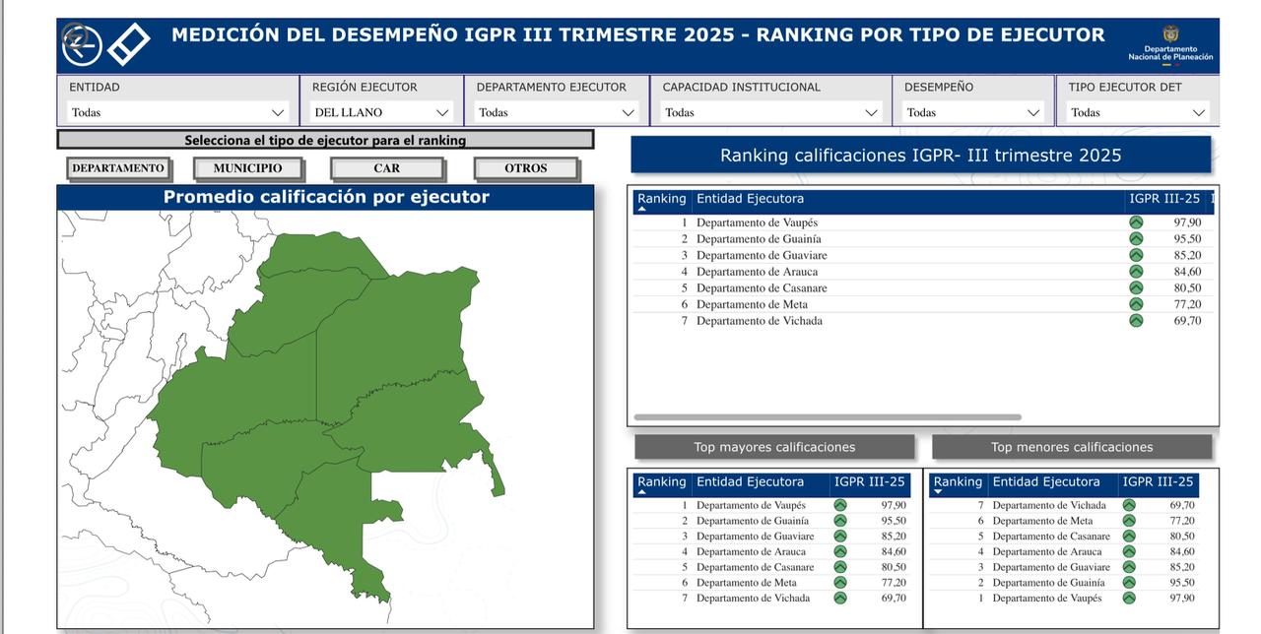This screenshot has height=634, width=1261.
Task: Click the back arrow navigation icon
Action: pos(81,44)
